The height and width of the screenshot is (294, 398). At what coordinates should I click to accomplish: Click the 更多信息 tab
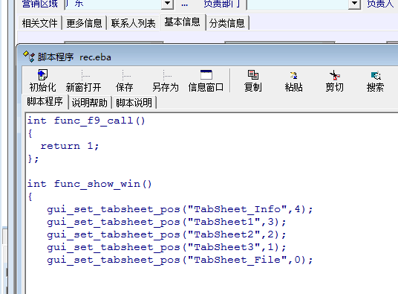(84, 23)
